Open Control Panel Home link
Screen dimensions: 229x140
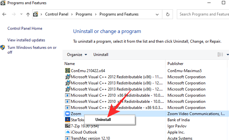coord(25,28)
